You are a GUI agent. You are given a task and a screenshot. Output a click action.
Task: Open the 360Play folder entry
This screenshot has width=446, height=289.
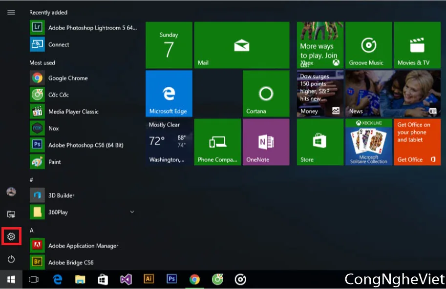point(84,212)
